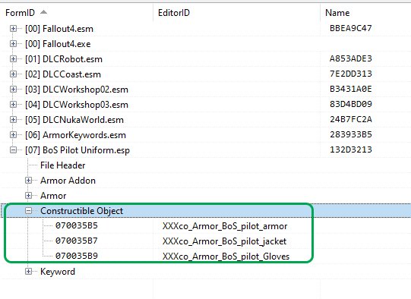This screenshot has width=411, height=299.
Task: Expand the Keyword group
Action: coord(28,272)
